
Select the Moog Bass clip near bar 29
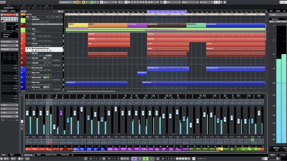142,74
